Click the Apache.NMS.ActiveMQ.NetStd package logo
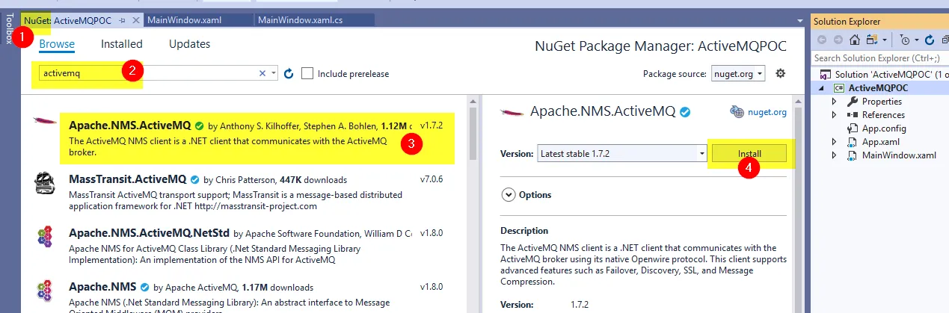Screen dimensions: 949x313 click(x=46, y=238)
